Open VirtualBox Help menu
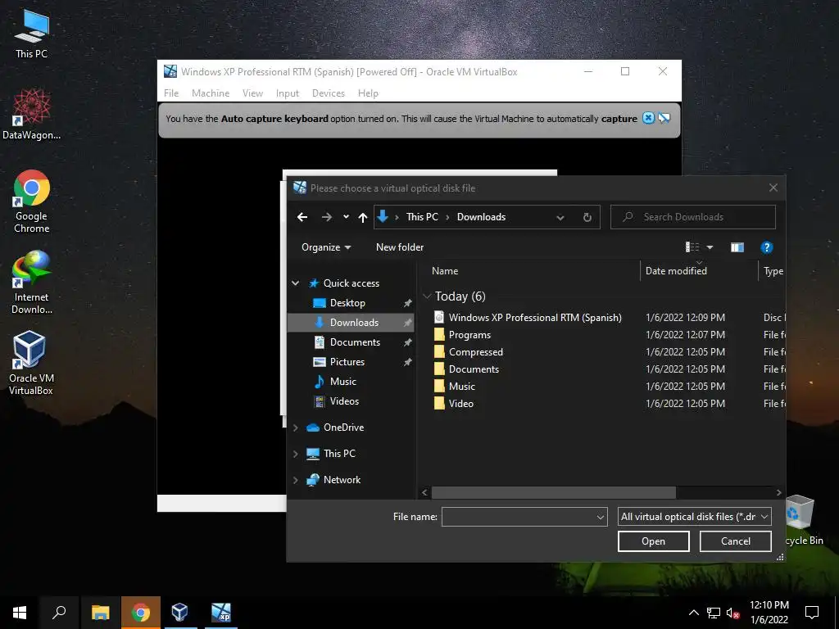 [x=368, y=93]
